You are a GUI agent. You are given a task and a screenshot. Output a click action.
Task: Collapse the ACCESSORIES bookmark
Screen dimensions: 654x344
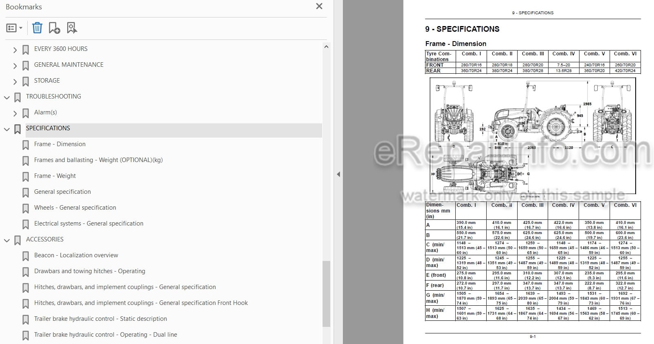click(x=7, y=240)
